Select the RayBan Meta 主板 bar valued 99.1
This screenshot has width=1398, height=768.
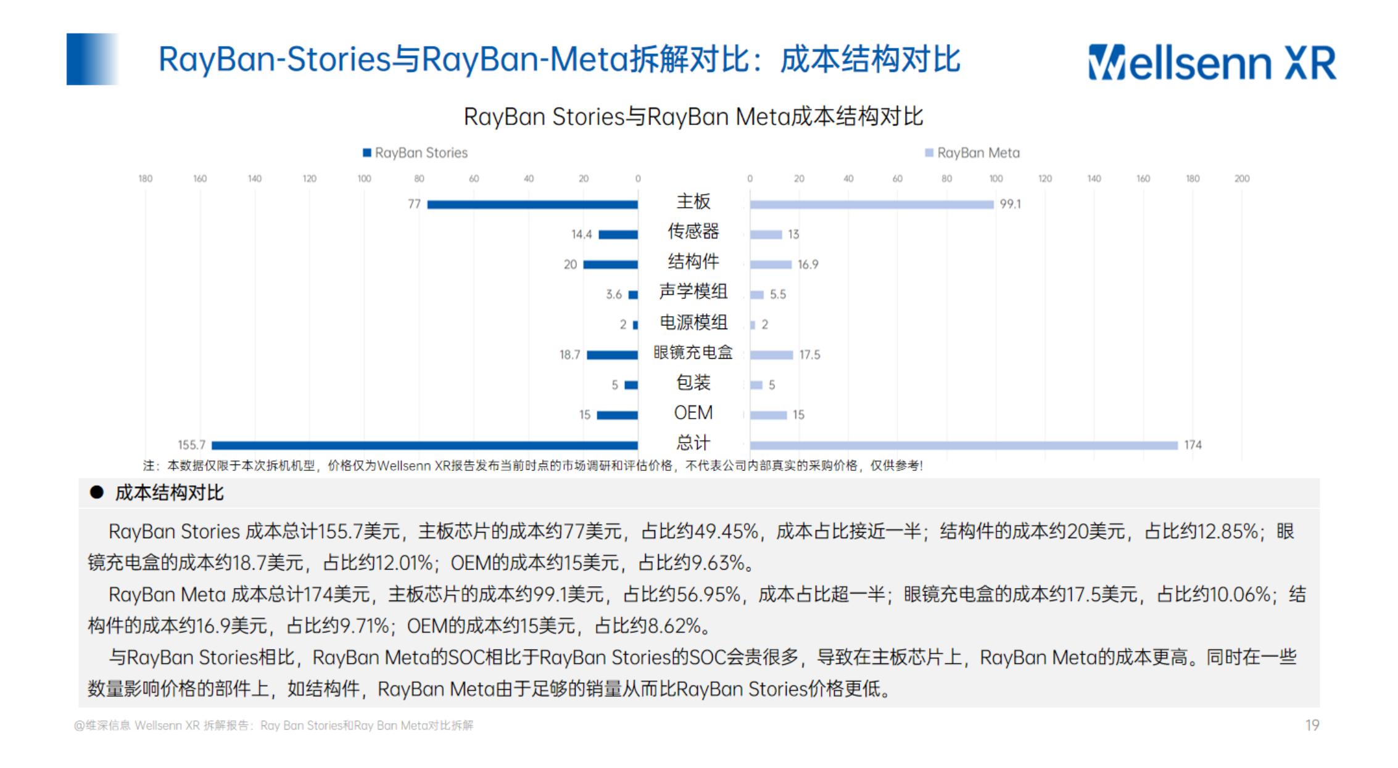872,204
